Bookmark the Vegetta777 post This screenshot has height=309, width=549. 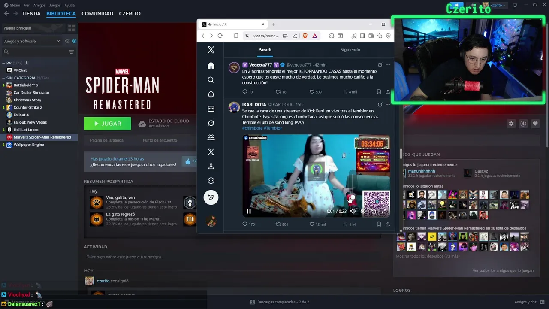(379, 92)
